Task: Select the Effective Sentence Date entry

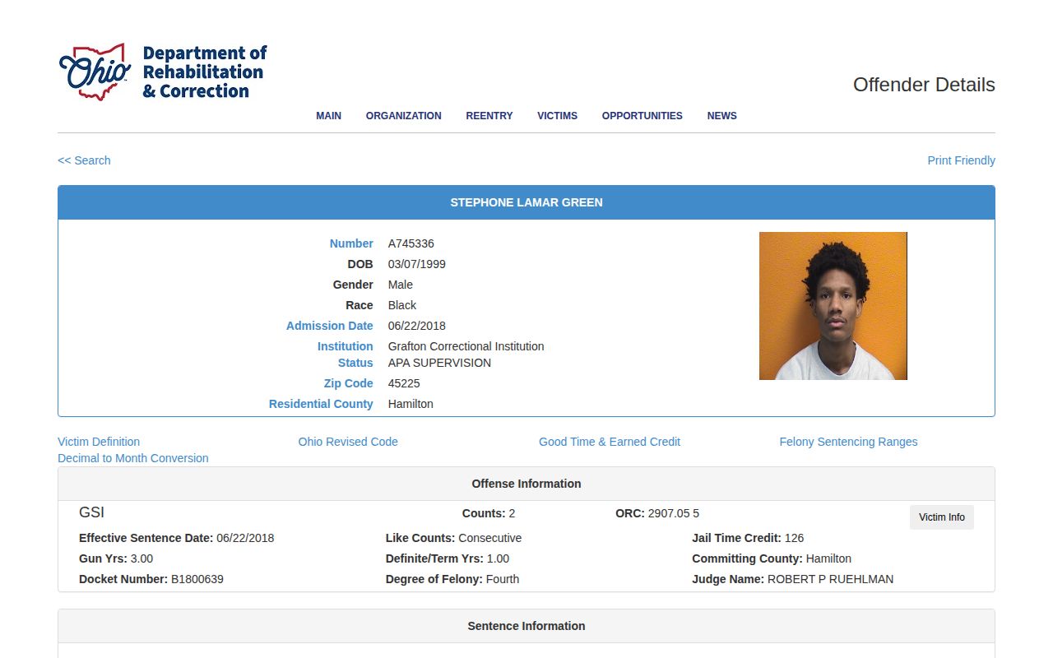Action: point(176,538)
